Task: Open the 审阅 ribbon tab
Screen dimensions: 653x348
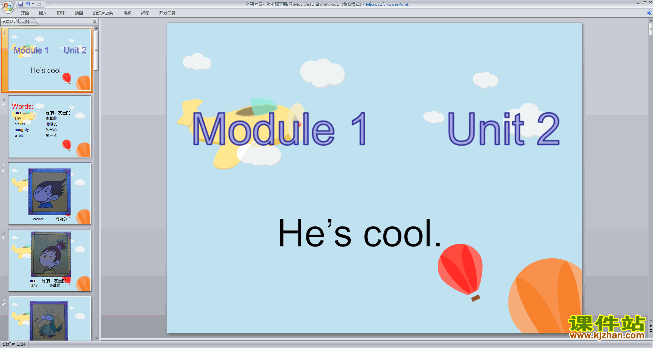Action: [x=127, y=13]
